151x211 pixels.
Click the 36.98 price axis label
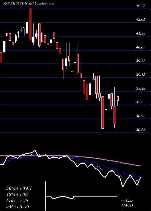coord(141,116)
